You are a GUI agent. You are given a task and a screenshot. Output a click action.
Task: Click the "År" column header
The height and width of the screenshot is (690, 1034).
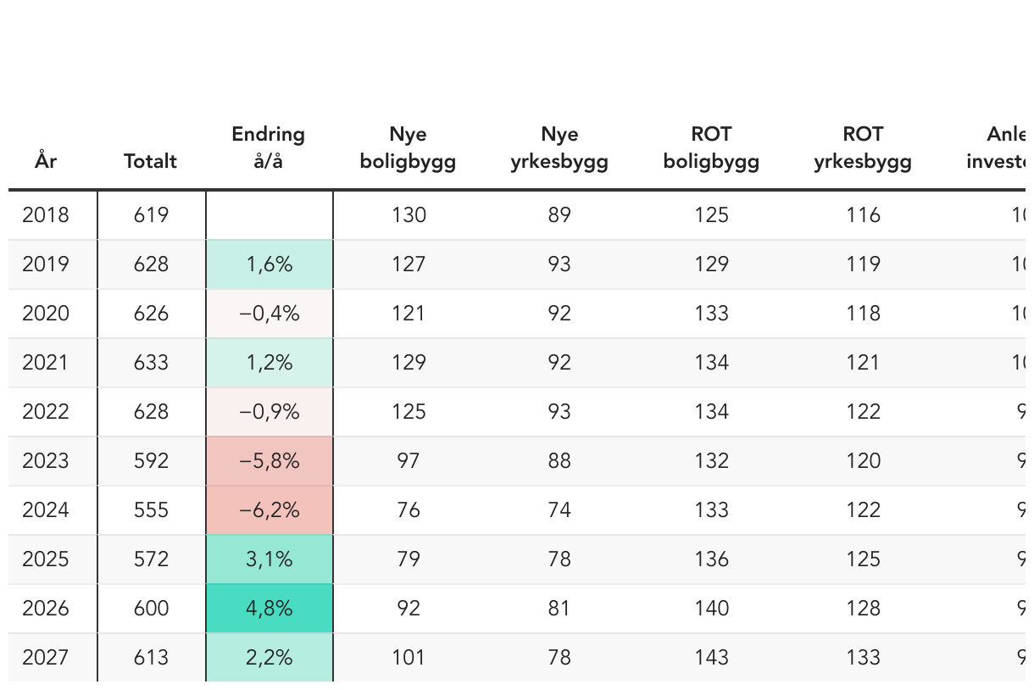tap(46, 160)
